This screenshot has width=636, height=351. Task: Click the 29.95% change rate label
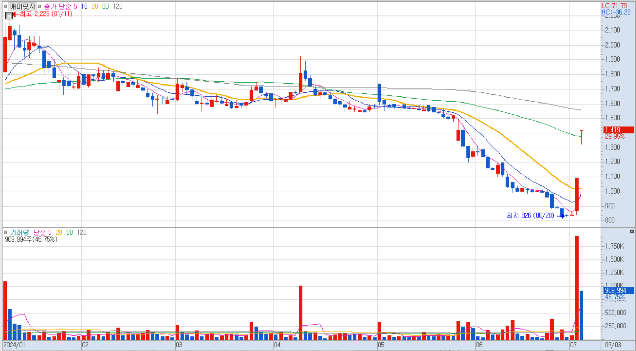615,136
